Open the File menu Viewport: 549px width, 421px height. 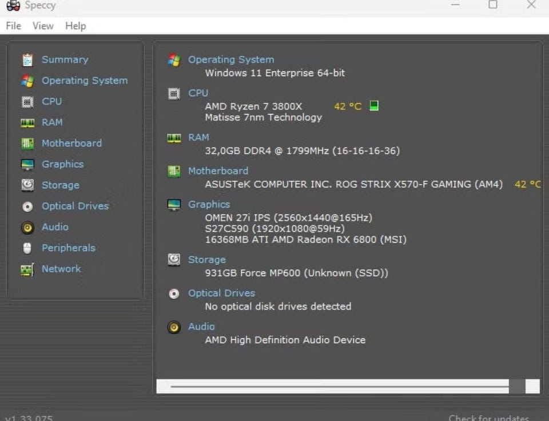pyautogui.click(x=13, y=26)
